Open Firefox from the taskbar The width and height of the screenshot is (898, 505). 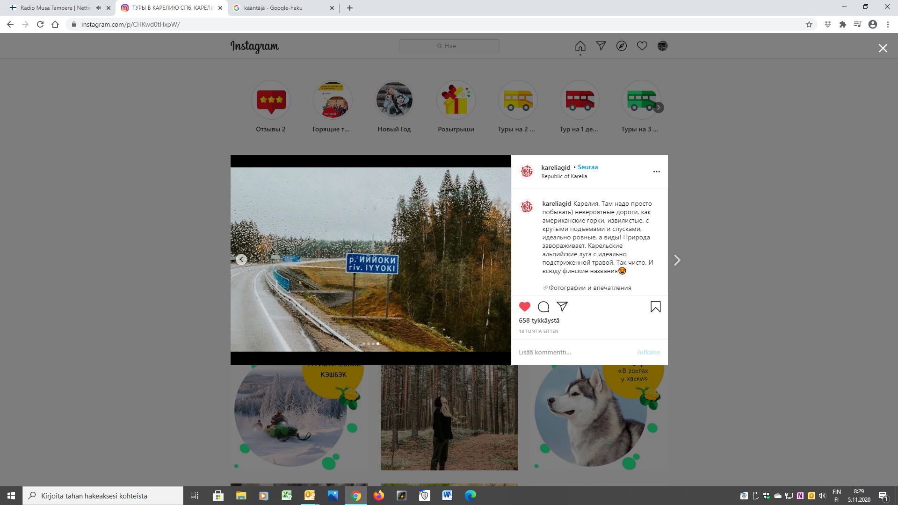[x=379, y=496]
